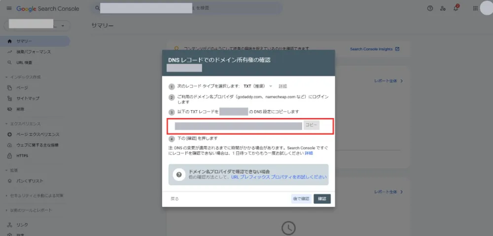
Task: Open the 詳細 link in DNS note
Action: [309, 153]
